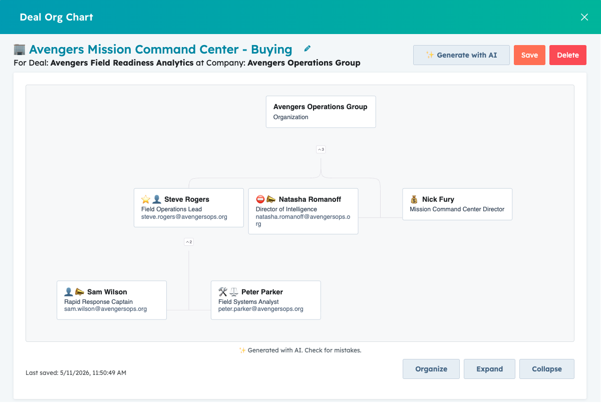
Task: Click 'Field Systems Analyst' job title
Action: (248, 302)
